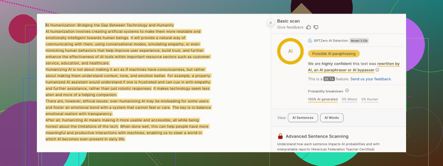The image size is (443, 166).
Task: Click the red lock icon
Action: (x=280, y=136)
